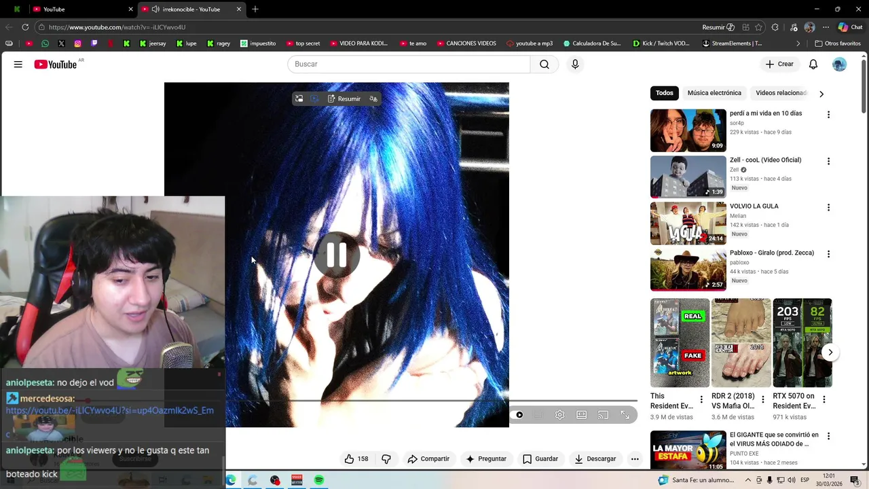Click Resumir in player overlay
This screenshot has width=869, height=489.
tap(344, 99)
